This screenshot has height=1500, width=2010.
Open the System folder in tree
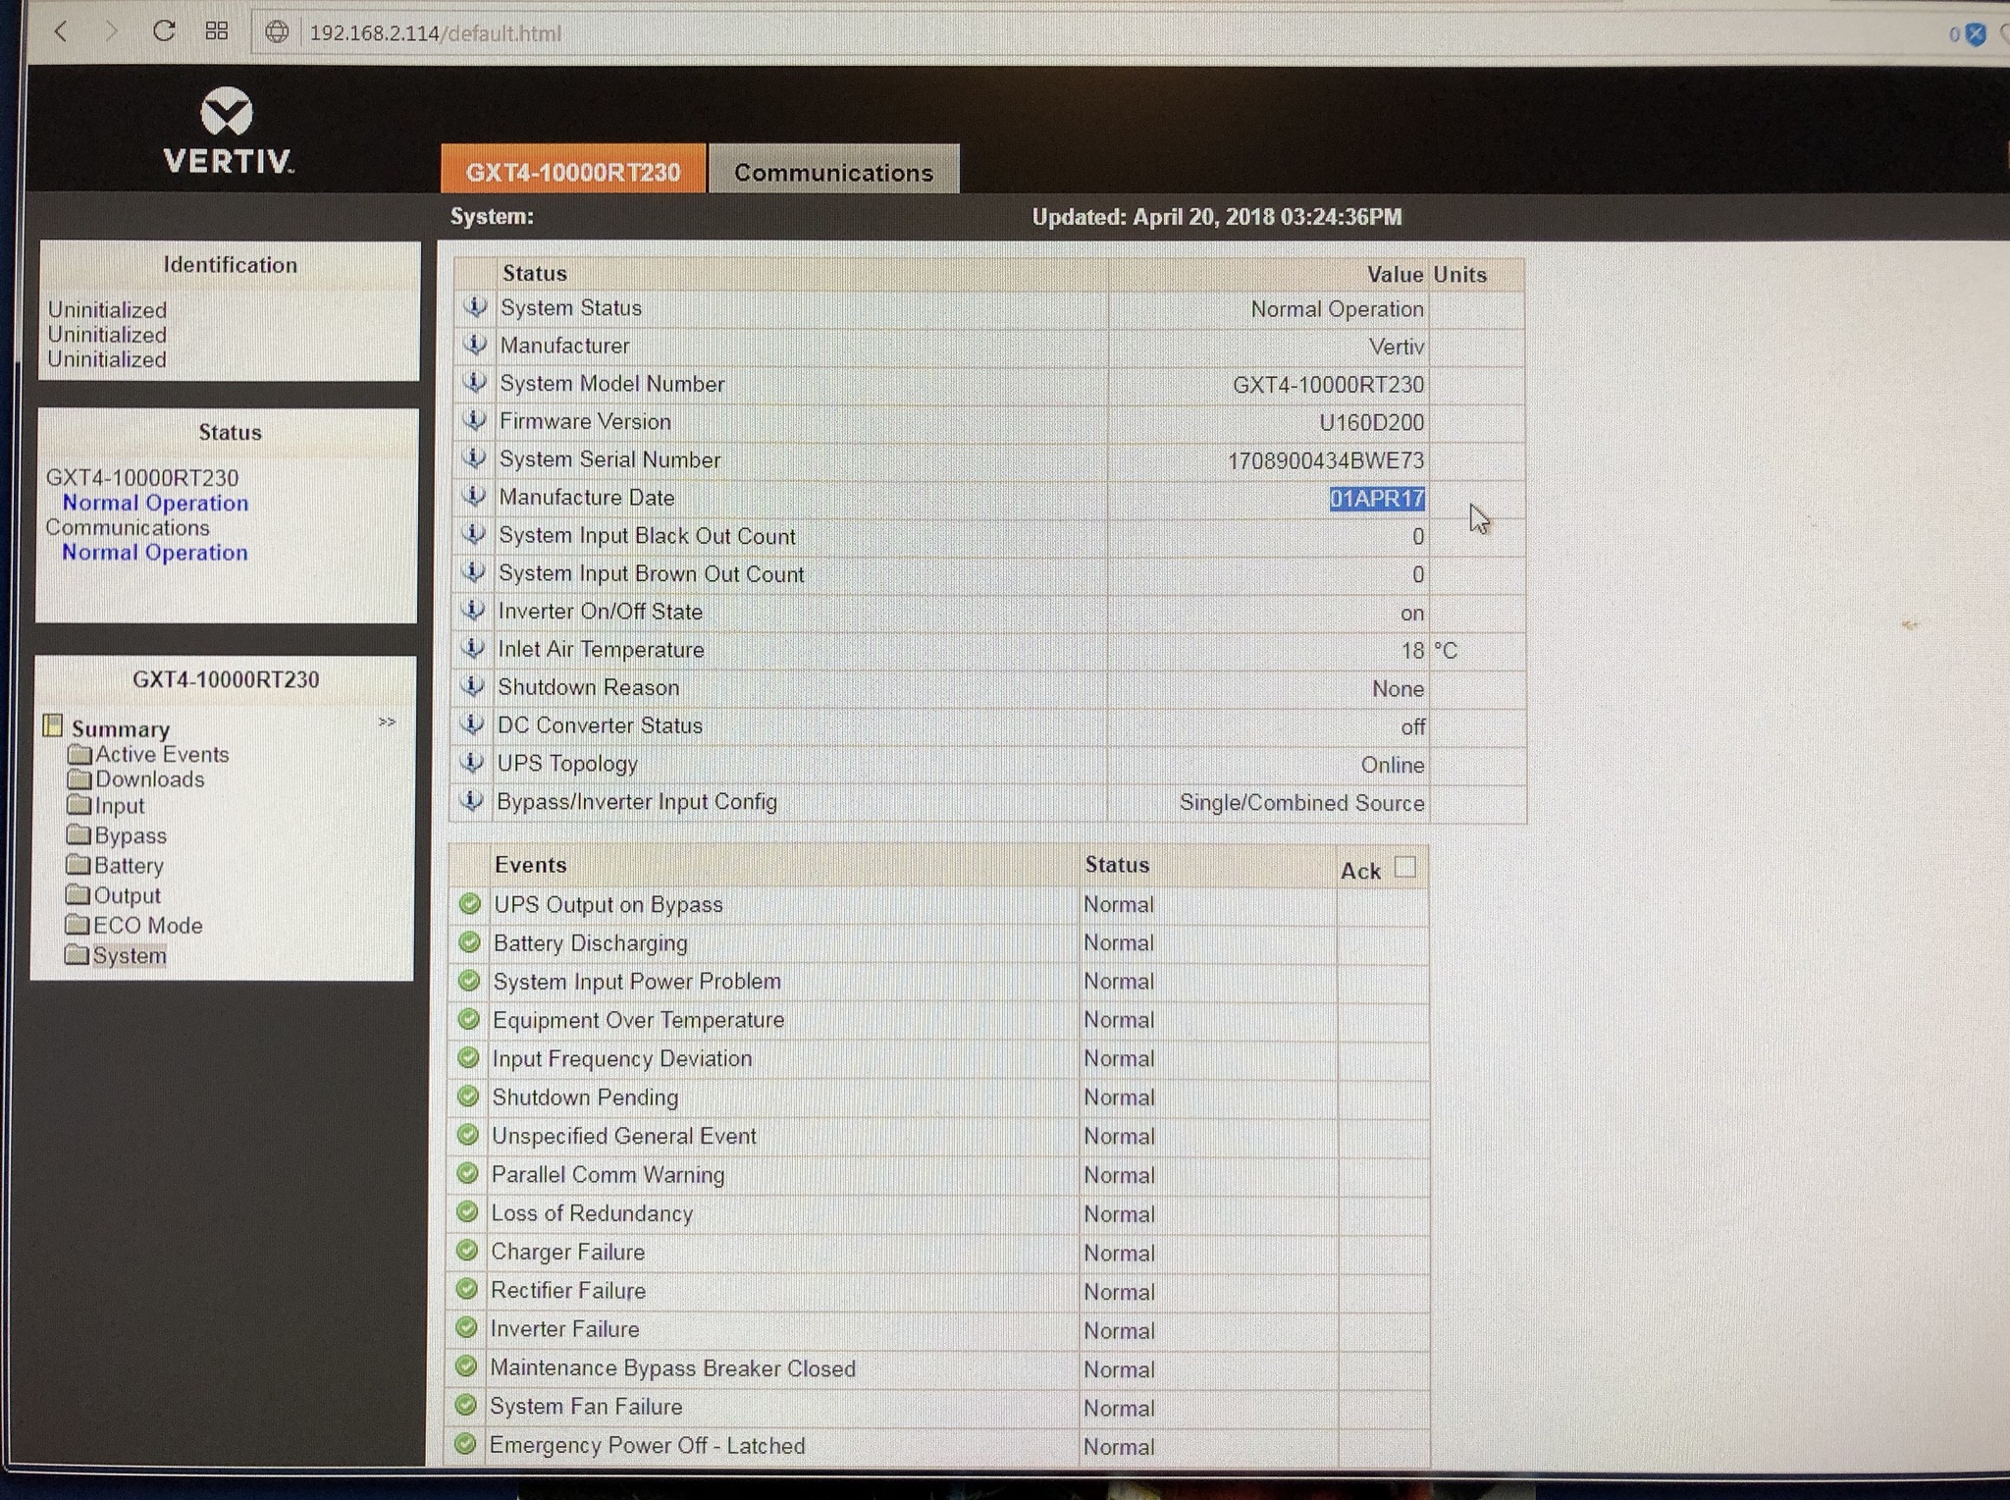[130, 956]
